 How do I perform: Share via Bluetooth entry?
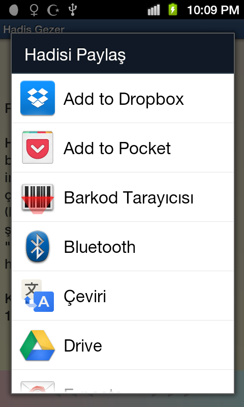click(123, 246)
